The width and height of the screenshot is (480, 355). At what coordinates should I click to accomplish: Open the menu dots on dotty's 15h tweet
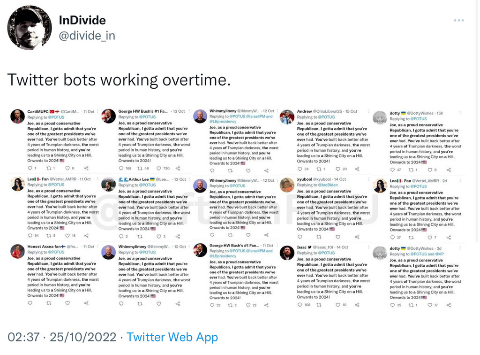[x=460, y=113]
